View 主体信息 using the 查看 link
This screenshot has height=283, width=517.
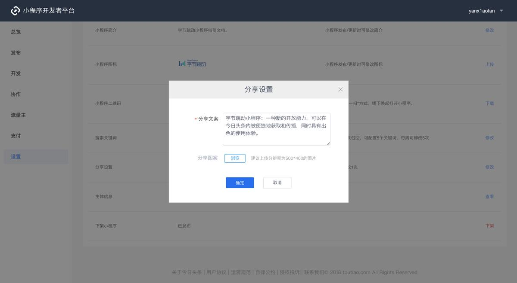click(x=489, y=196)
